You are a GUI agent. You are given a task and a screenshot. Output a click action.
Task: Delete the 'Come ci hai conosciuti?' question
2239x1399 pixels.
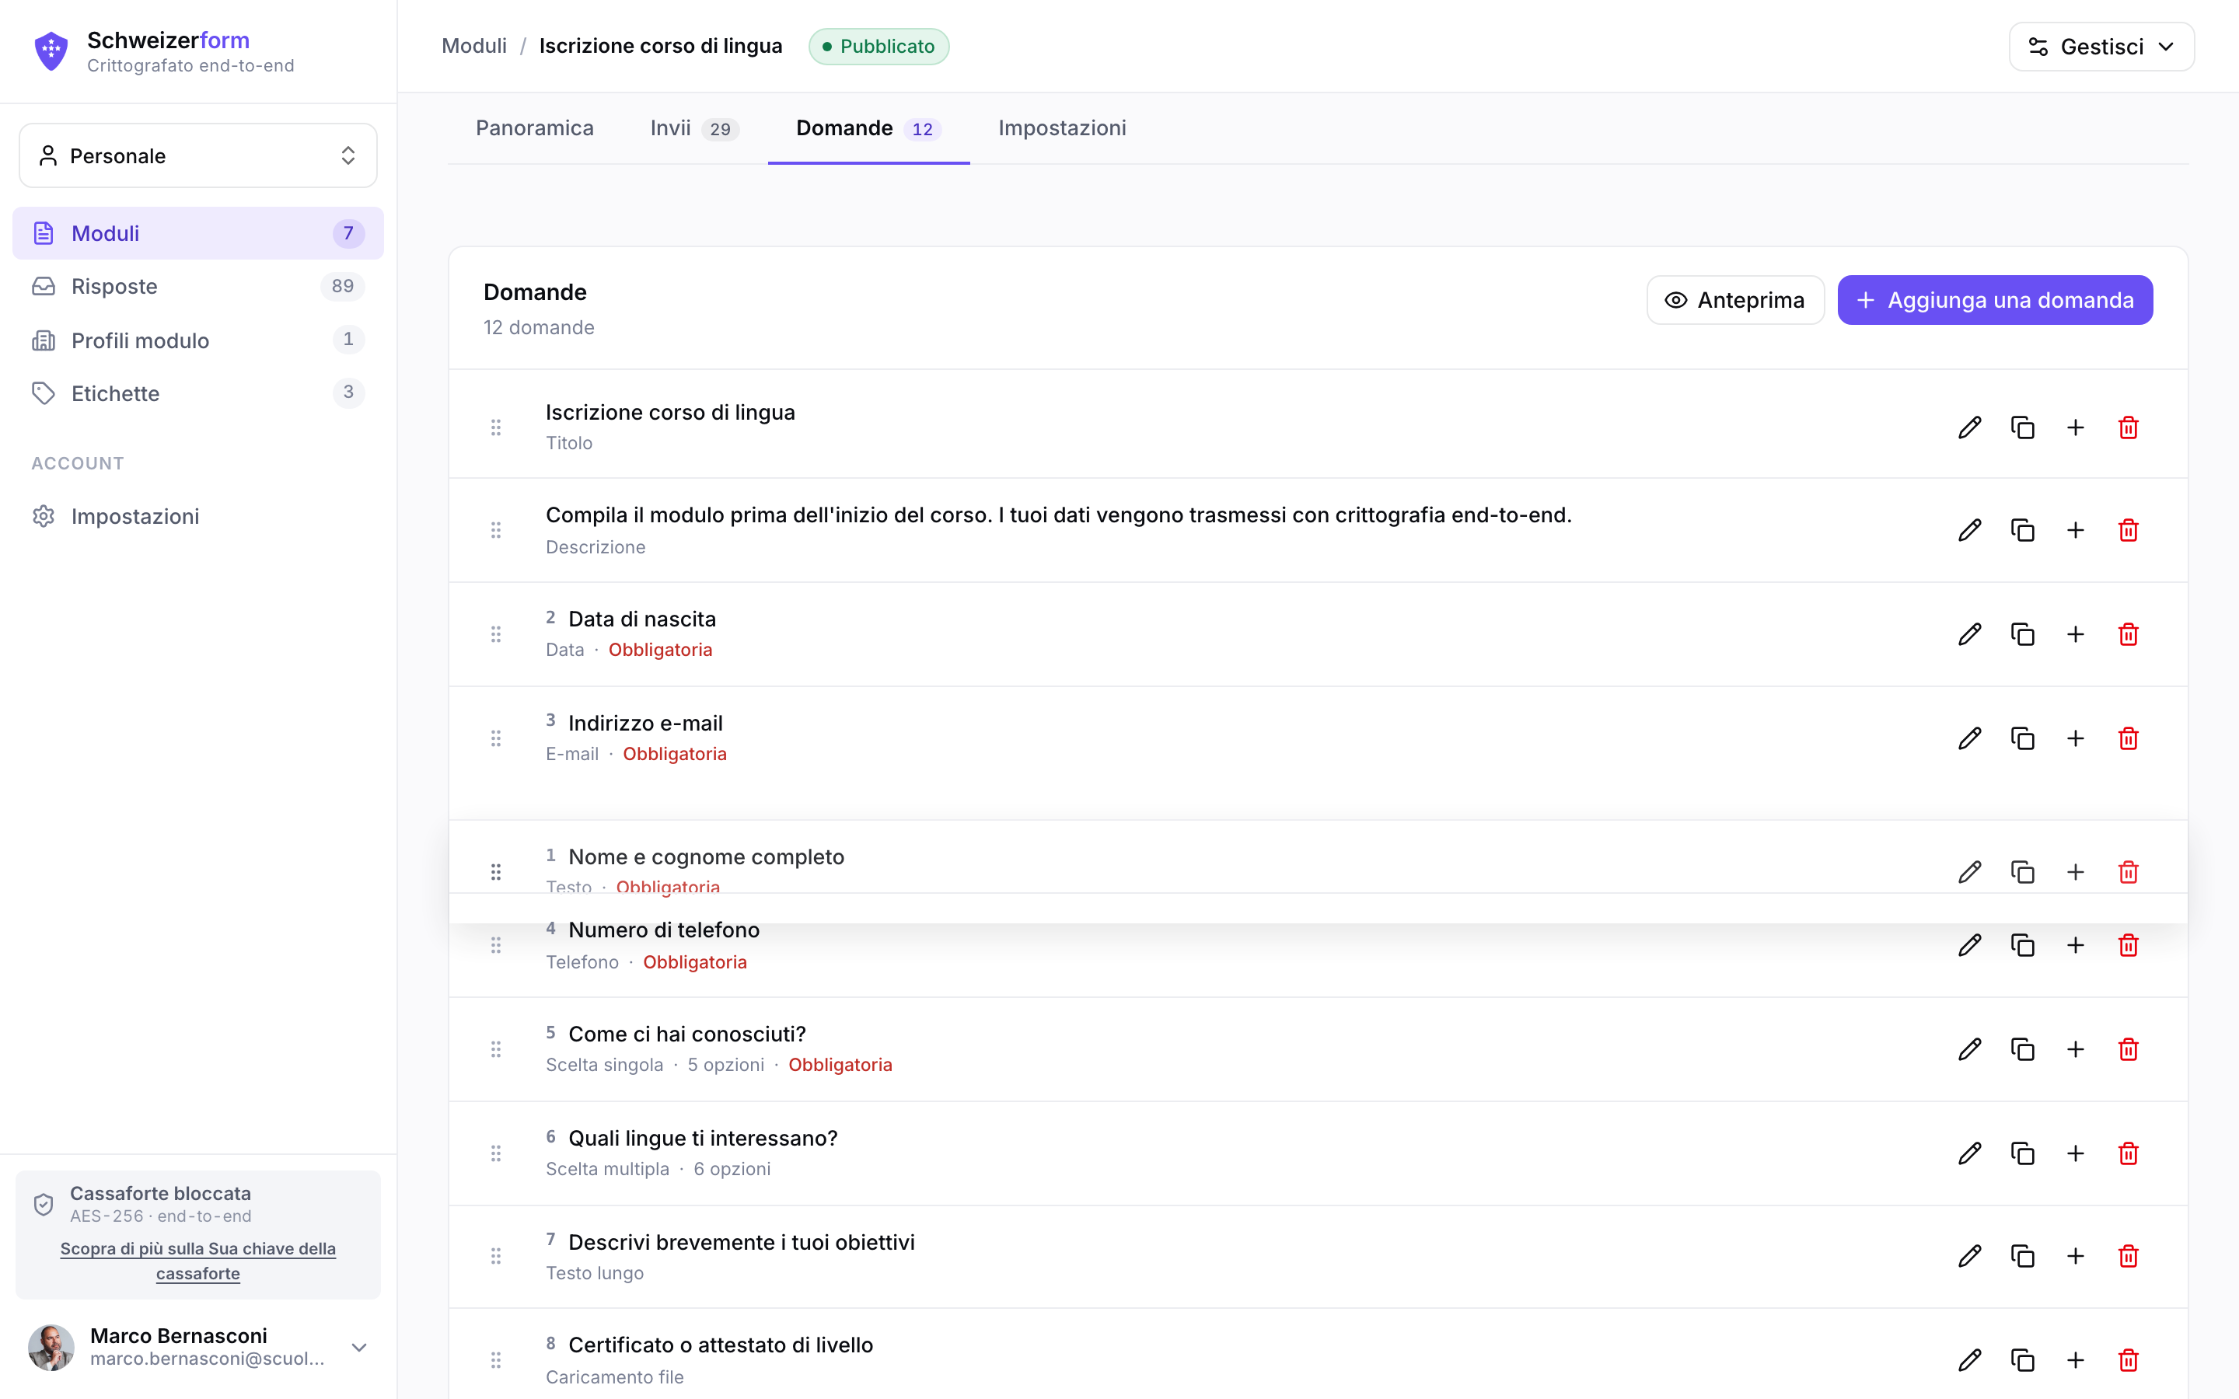click(2128, 1049)
